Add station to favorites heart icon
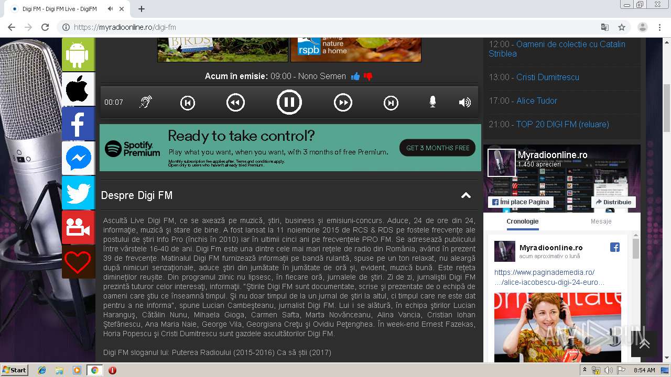The width and height of the screenshot is (671, 377). pos(78,262)
